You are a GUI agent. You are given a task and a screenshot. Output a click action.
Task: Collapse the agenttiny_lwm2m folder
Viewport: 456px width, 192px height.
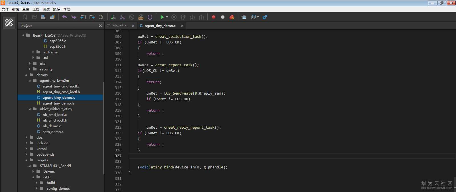coord(30,81)
